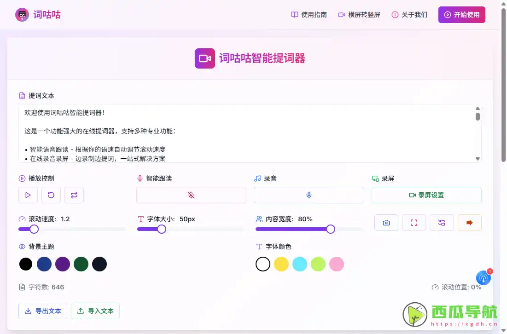Image resolution: width=507 pixels, height=334 pixels.
Task: Click the 滚动速度 gauge icon
Action: pyautogui.click(x=22, y=219)
